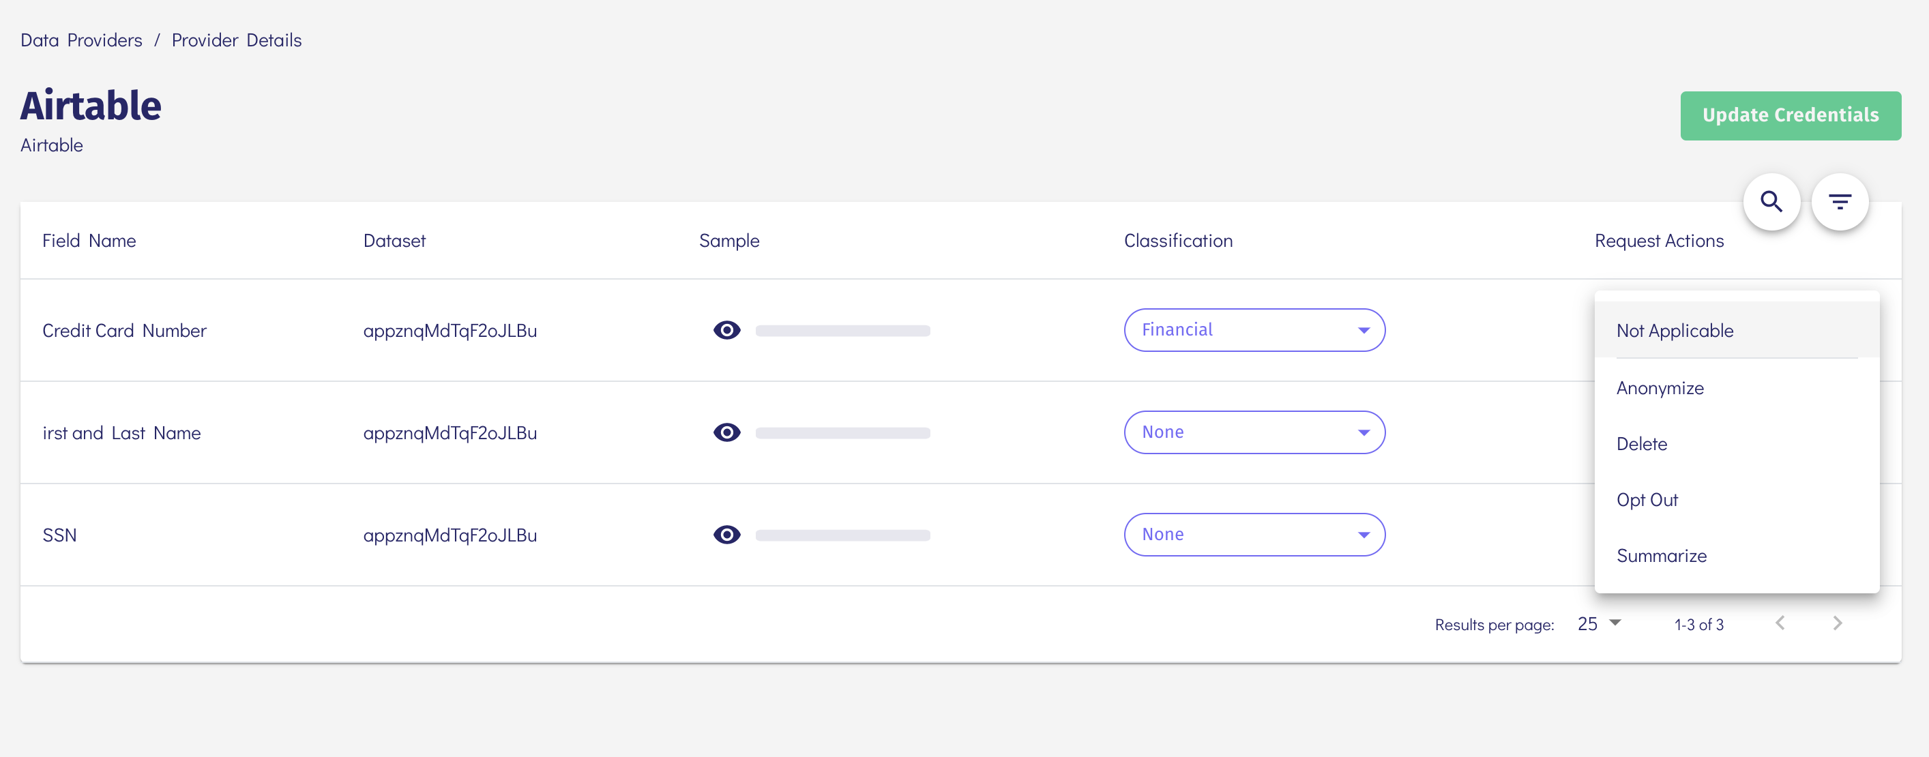The height and width of the screenshot is (757, 1929).
Task: Click the Request Actions column header
Action: [1659, 240]
